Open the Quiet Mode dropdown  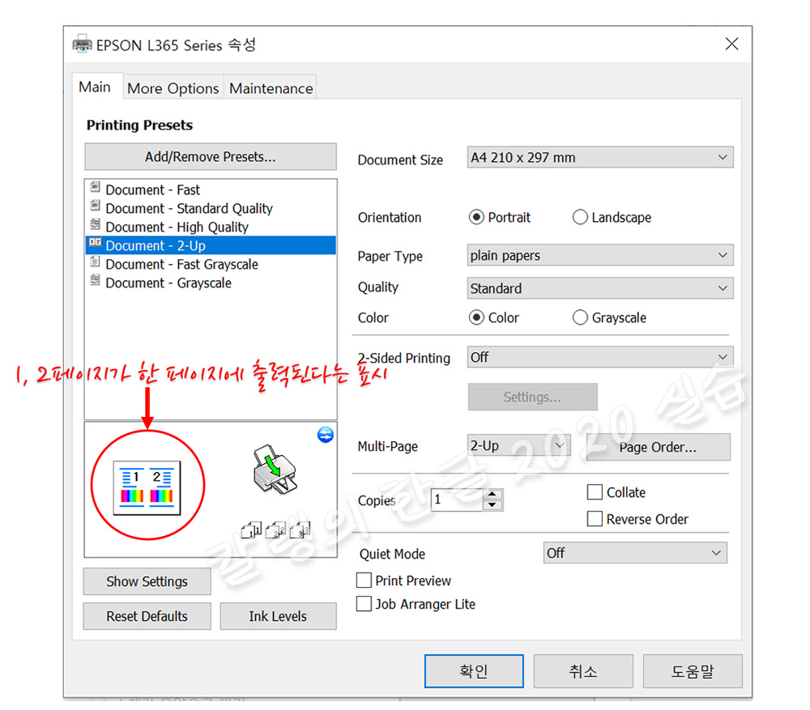coord(635,553)
